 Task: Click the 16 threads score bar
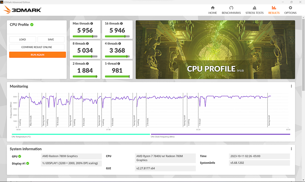117,36
